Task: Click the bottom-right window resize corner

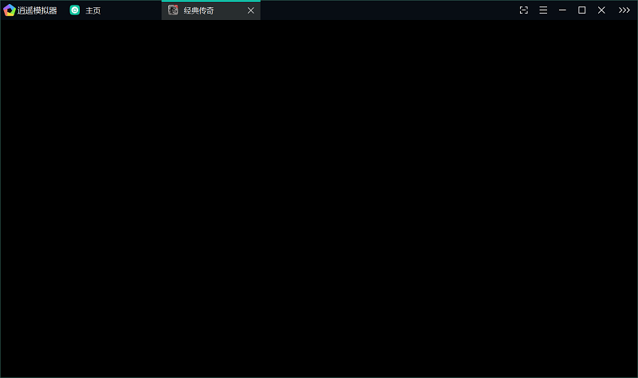Action: pos(636,376)
